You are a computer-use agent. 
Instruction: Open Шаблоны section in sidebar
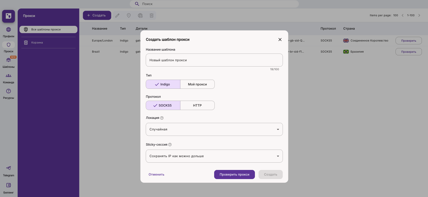[x=9, y=62]
